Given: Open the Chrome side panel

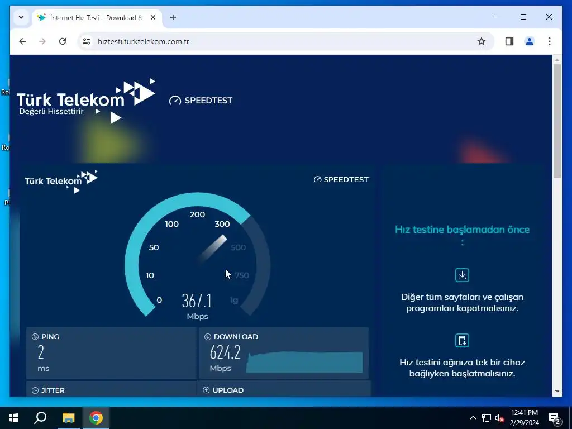Looking at the screenshot, I should coord(509,41).
